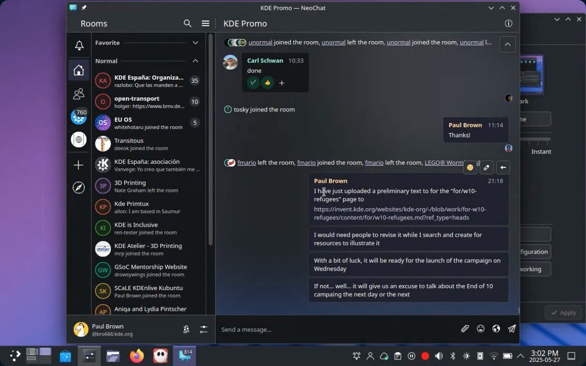Open the invent.kde.org w10-refugees link
The image size is (586, 366).
[400, 213]
